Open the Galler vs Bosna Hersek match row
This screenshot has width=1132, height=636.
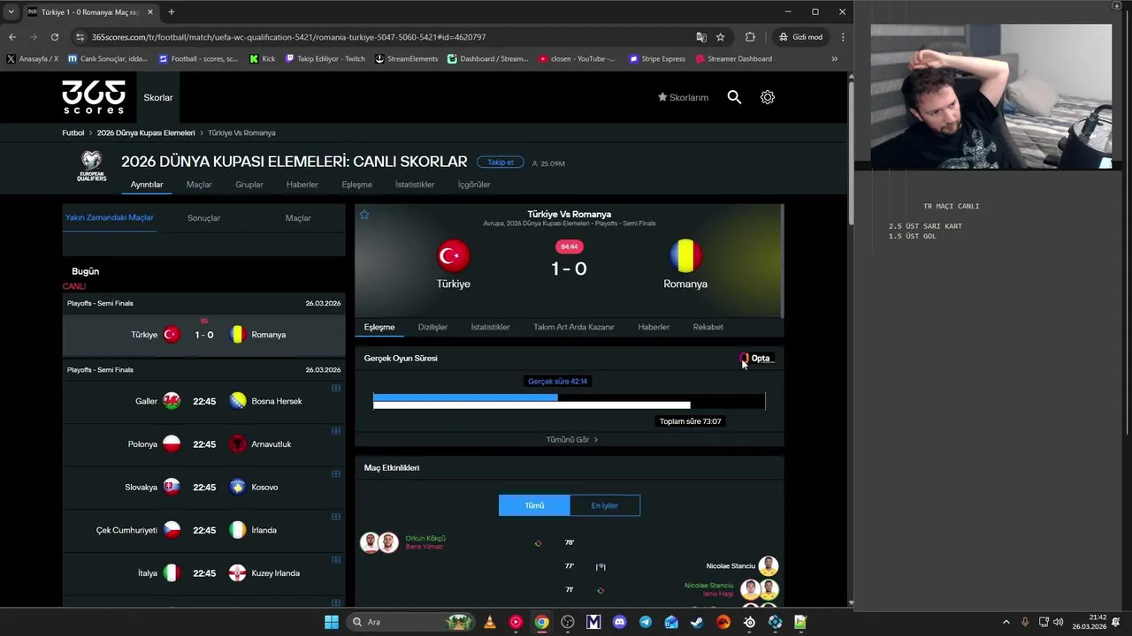coord(203,401)
